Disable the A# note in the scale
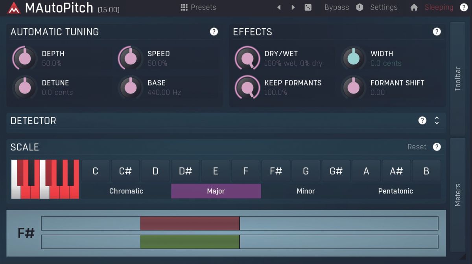 point(396,171)
